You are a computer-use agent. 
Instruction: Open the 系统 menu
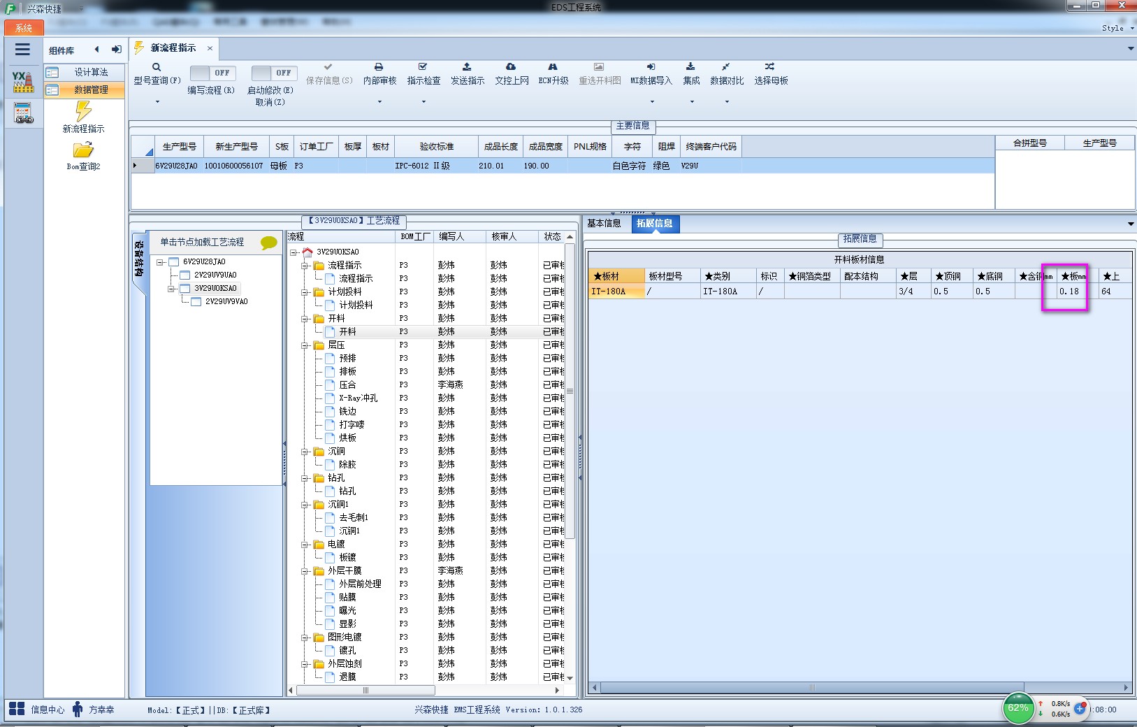24,28
